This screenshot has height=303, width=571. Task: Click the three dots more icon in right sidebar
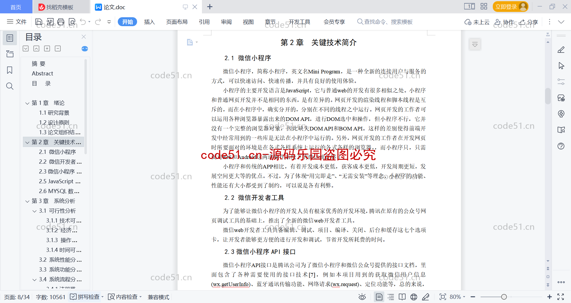click(561, 282)
